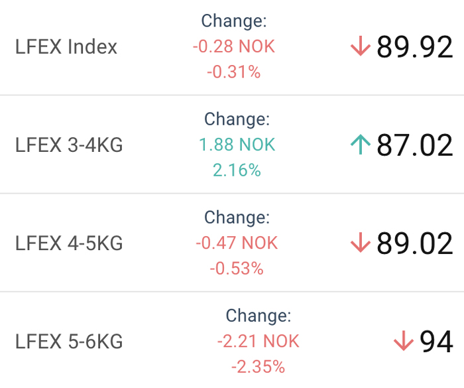Click the 89.92 index price
464x388 pixels.
click(414, 46)
